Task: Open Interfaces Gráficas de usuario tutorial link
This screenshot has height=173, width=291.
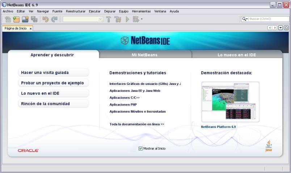Action: click(145, 84)
